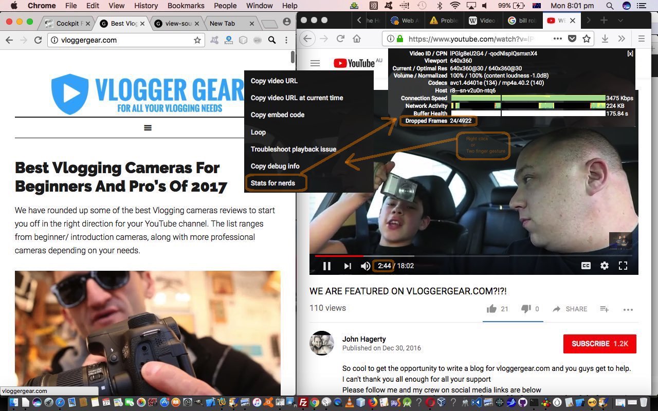Go back in the Firefox window
This screenshot has height=411, width=658.
point(307,39)
